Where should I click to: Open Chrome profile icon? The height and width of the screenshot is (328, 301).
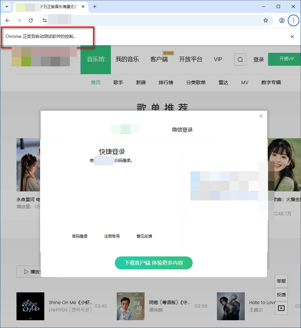pyautogui.click(x=282, y=20)
